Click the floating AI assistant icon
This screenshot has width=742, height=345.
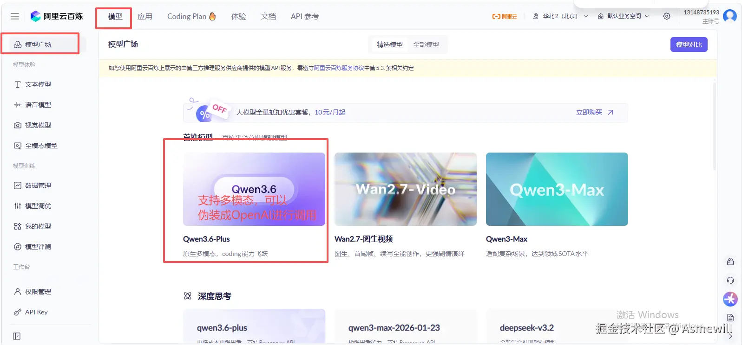[x=730, y=299]
